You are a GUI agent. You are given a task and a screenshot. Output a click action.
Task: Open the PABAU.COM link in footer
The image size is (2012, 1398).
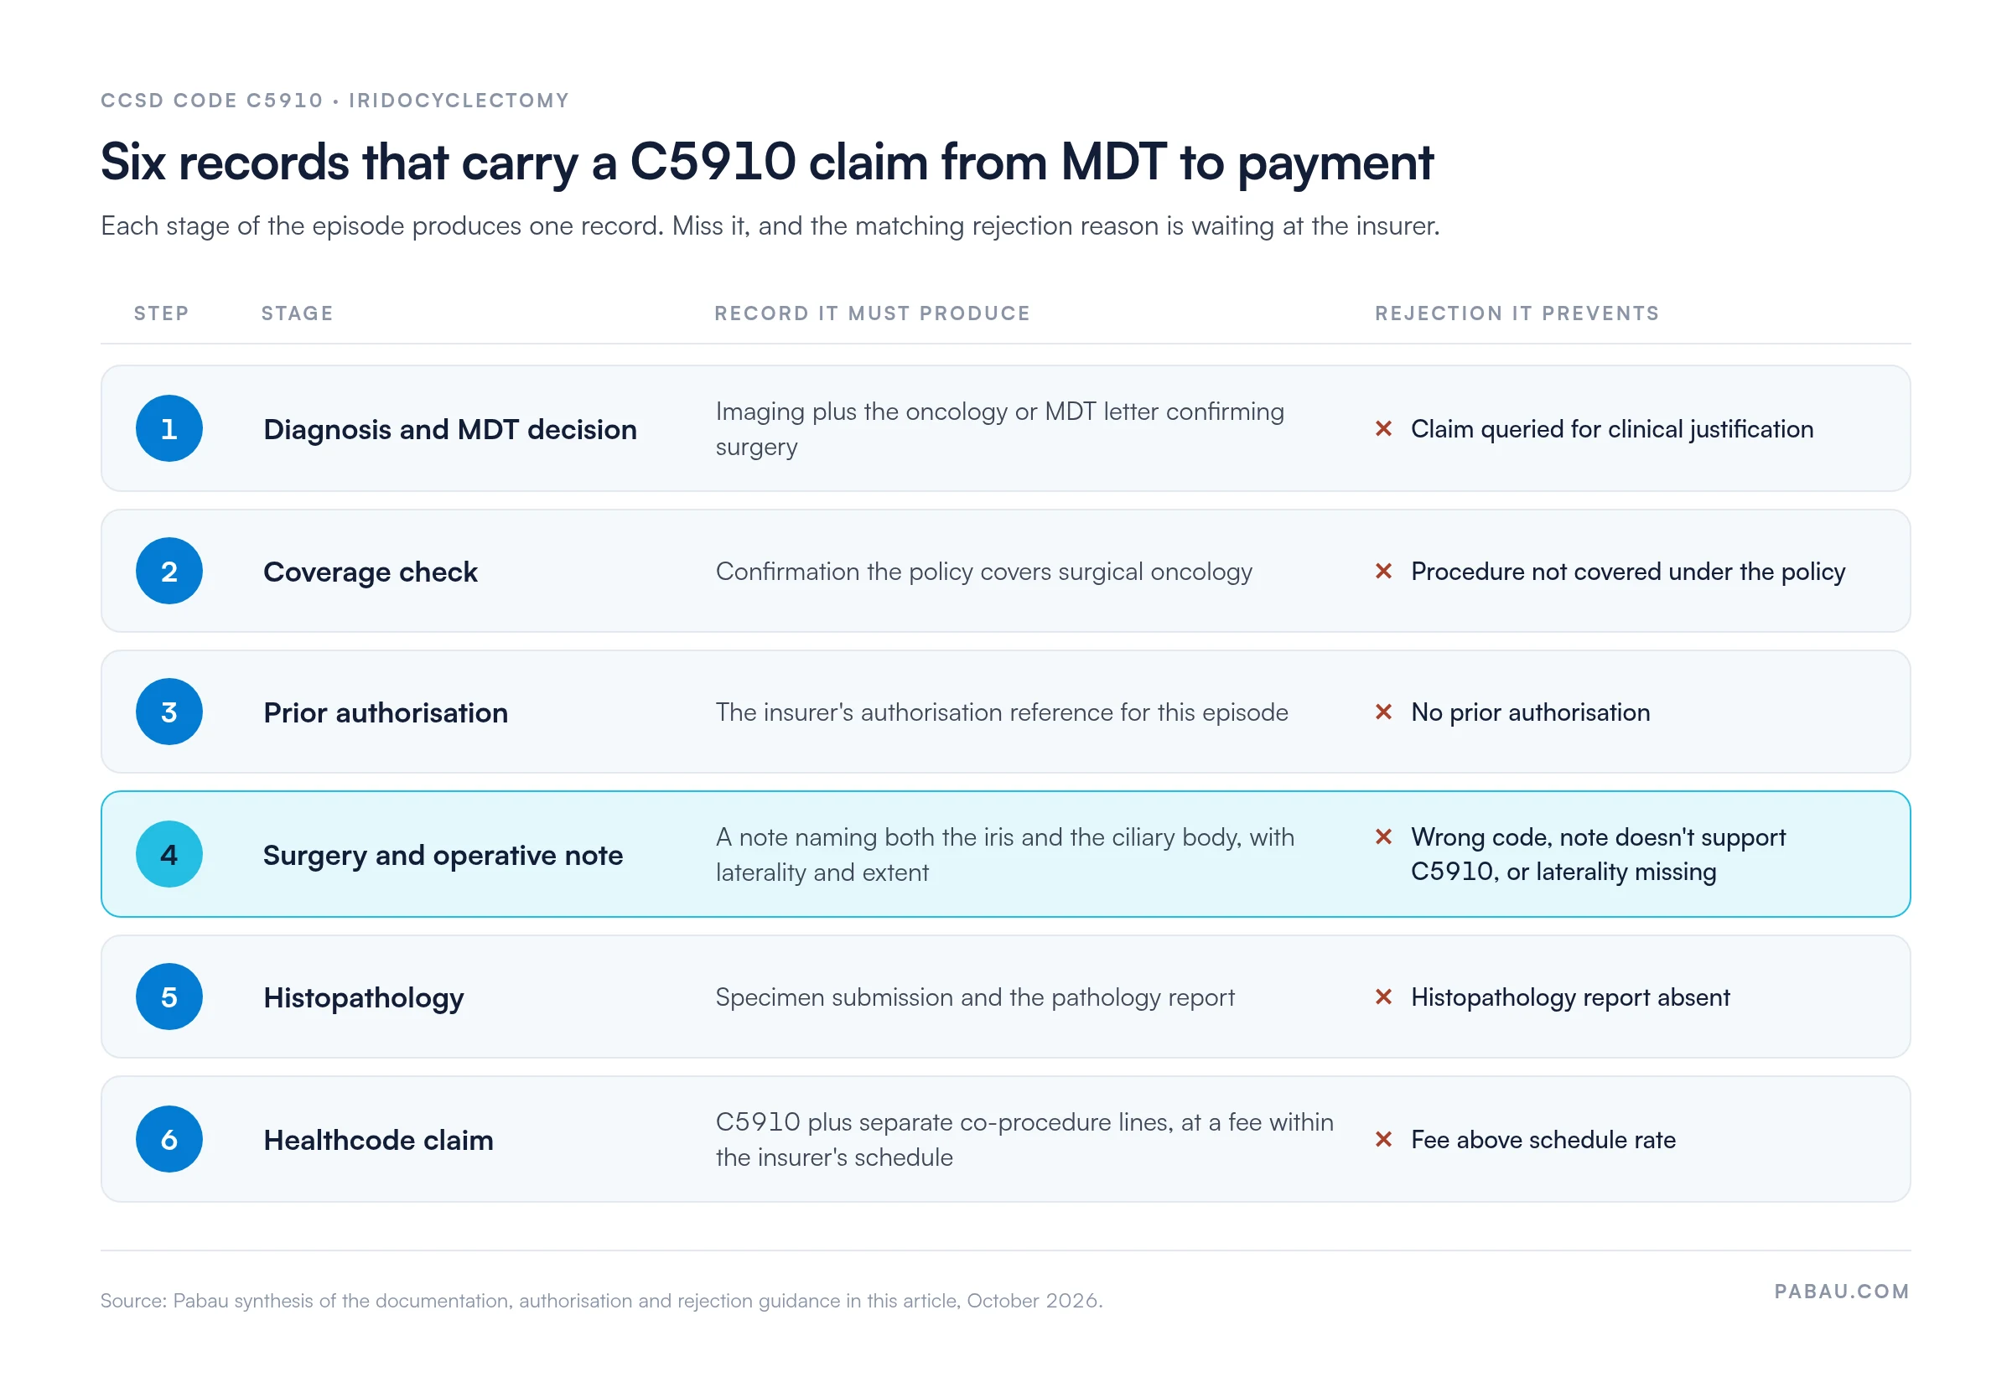[1841, 1292]
